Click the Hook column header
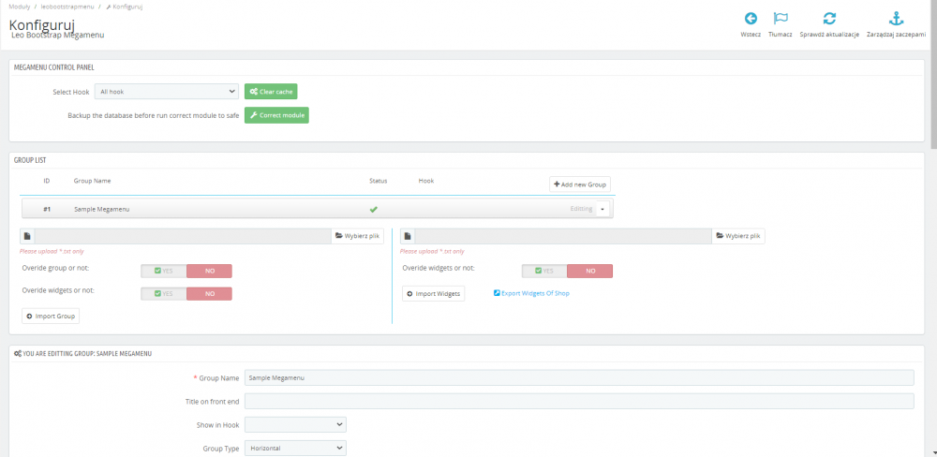The width and height of the screenshot is (937, 457). pyautogui.click(x=426, y=181)
